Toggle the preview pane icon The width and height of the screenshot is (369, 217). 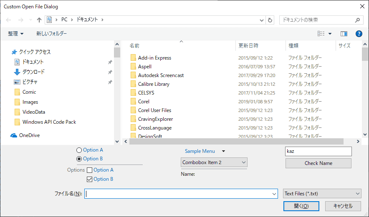[x=344, y=34]
